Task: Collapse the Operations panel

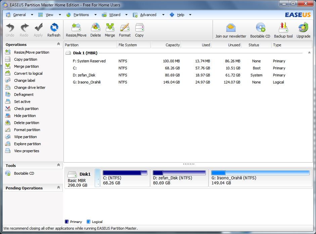Action: click(58, 44)
